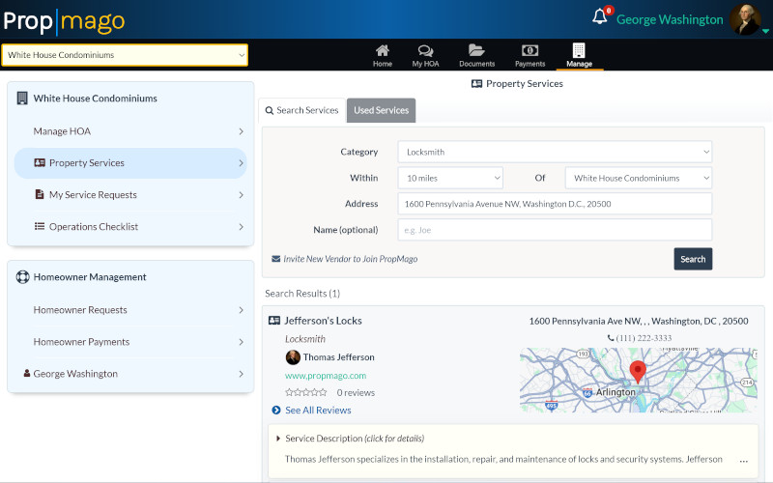Switch to the Used Services tab
Image resolution: width=773 pixels, height=483 pixels.
click(381, 110)
